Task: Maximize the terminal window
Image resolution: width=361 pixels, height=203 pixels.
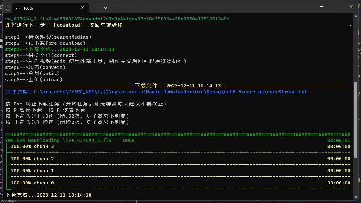Action: 336,7
